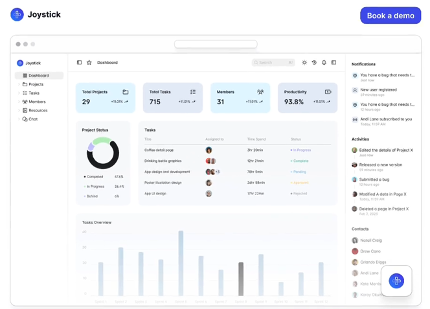Select Dashboard in the sidebar
This screenshot has width=430, height=309.
point(39,75)
